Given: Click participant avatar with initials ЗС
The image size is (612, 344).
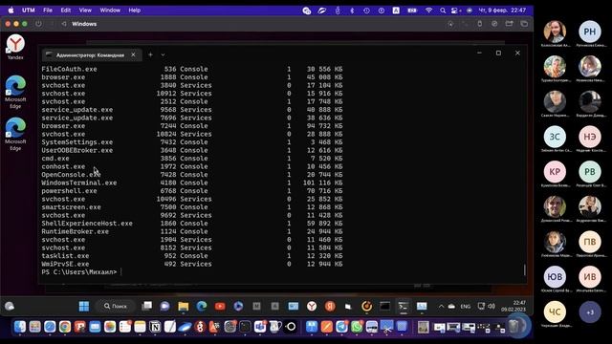Looking at the screenshot, I should point(555,137).
